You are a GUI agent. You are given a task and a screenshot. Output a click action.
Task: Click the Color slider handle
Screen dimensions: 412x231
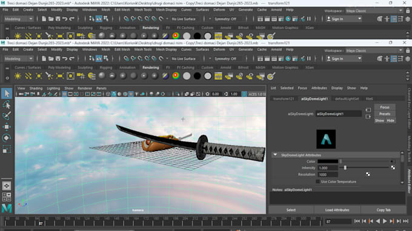click(341, 161)
